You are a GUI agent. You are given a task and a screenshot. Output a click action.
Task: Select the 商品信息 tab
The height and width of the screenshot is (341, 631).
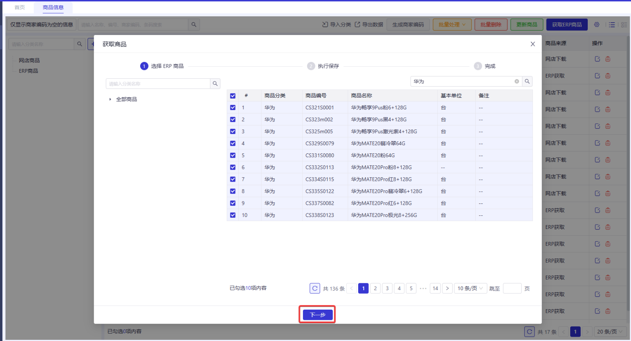click(53, 8)
